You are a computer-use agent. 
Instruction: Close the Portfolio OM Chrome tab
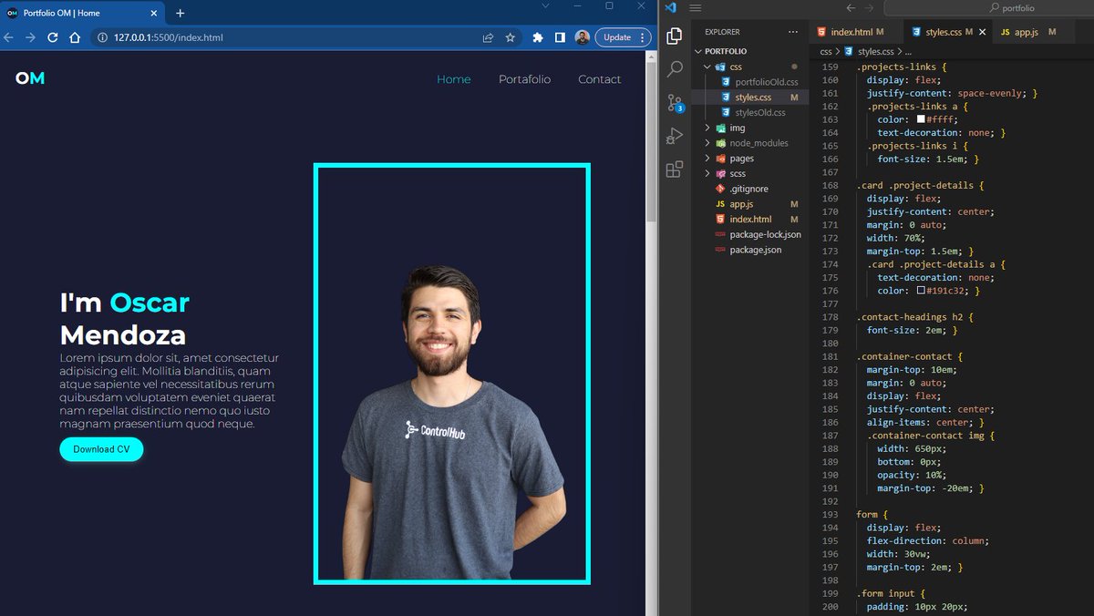click(151, 13)
